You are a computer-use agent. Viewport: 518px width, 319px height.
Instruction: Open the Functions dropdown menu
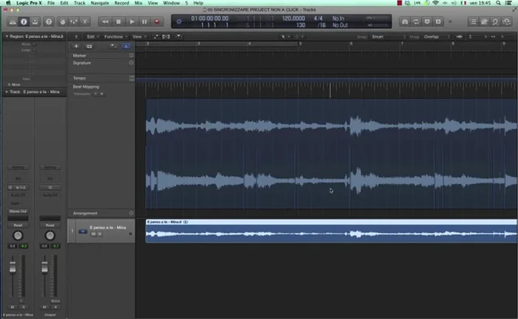(113, 36)
